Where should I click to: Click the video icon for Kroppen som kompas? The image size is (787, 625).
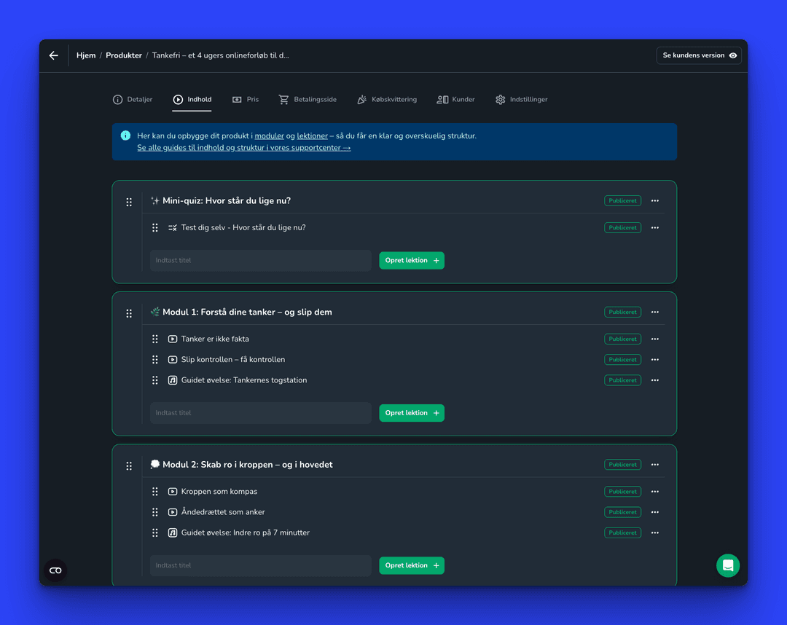173,492
